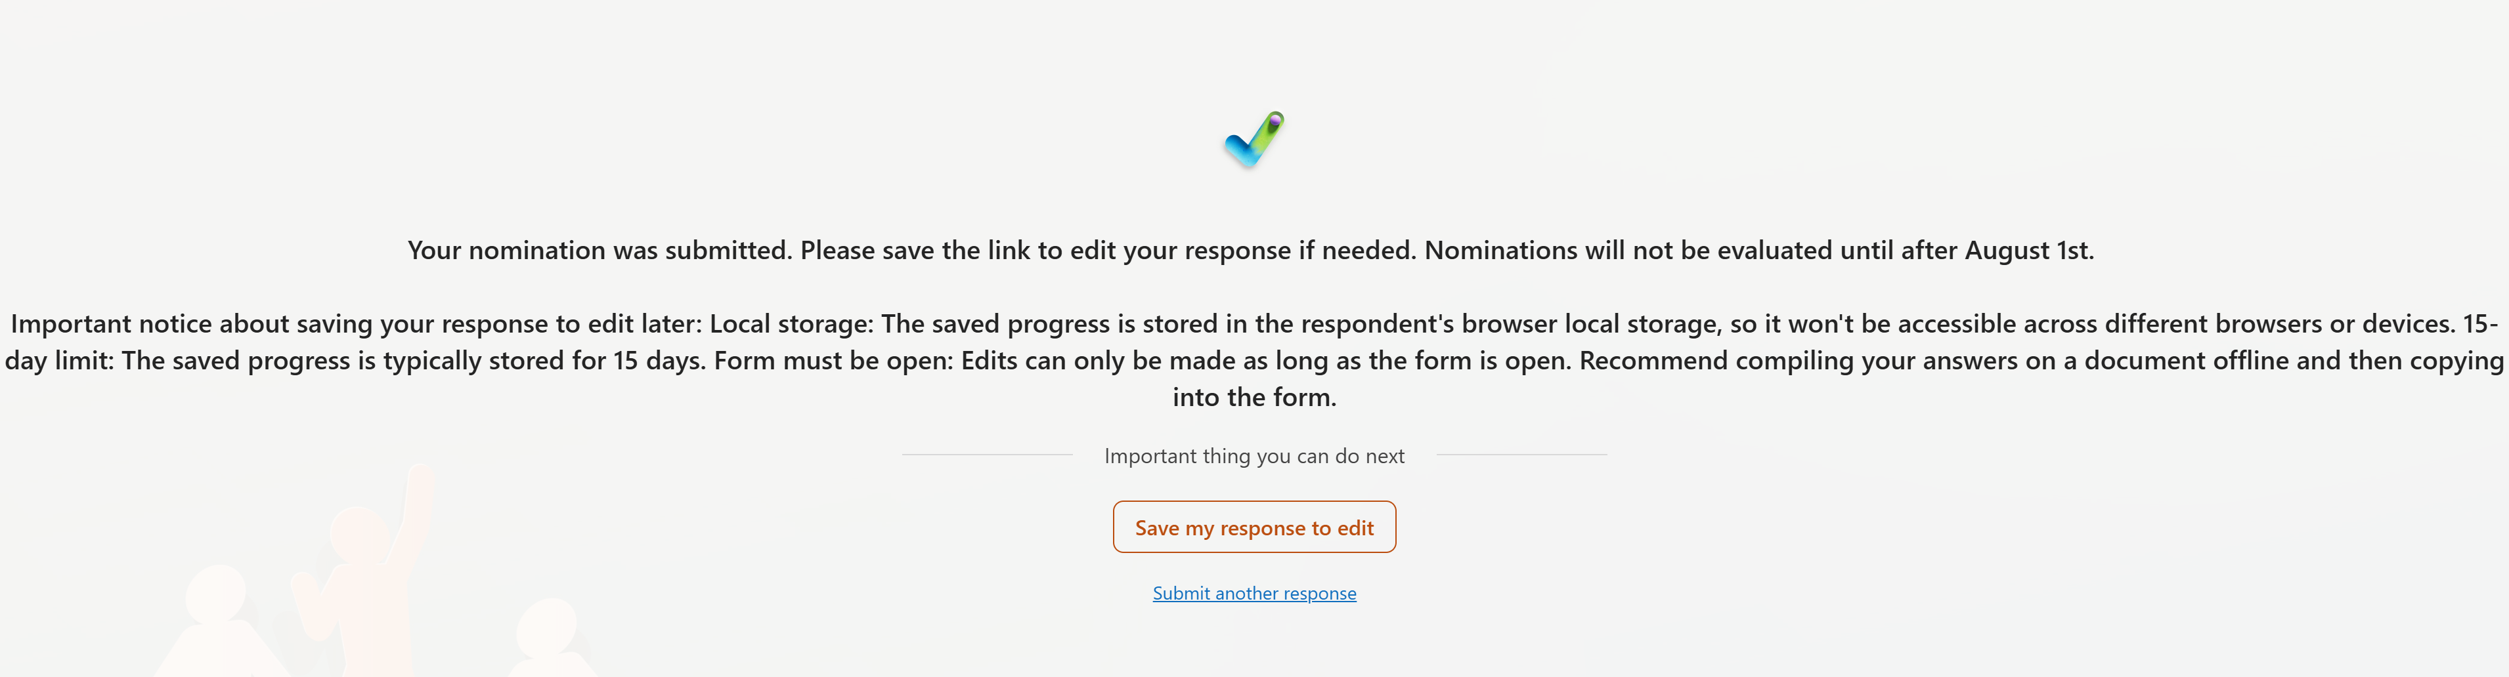The image size is (2509, 677).
Task: Click the Microsoft Forms checkmark logo
Action: [1253, 139]
